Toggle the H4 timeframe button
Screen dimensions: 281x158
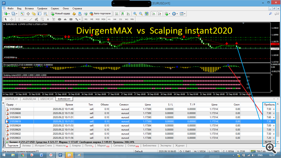click(x=115, y=19)
